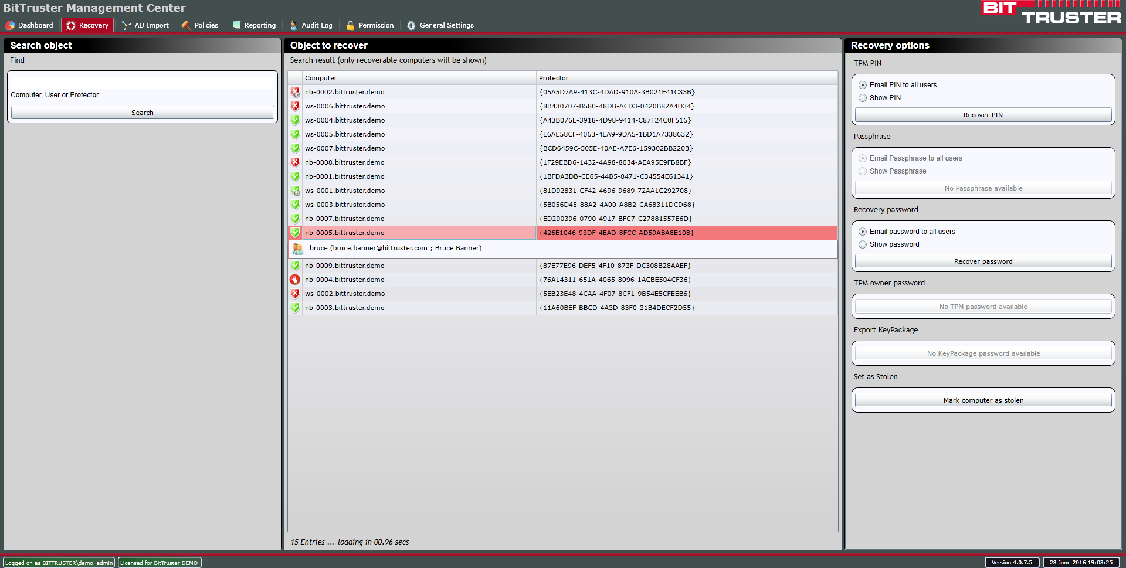Image resolution: width=1126 pixels, height=568 pixels.
Task: Sort by the Protector column header
Action: pyautogui.click(x=686, y=78)
